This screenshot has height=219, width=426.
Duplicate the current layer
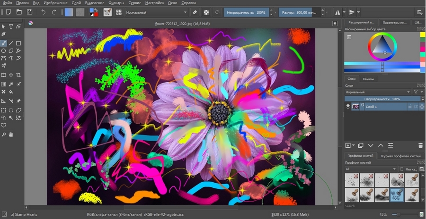pos(361,145)
